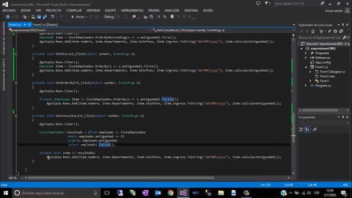Viewport: 352px width, 198px height.
Task: Click the navigate backward toolbar icon
Action: click(x=8, y=17)
